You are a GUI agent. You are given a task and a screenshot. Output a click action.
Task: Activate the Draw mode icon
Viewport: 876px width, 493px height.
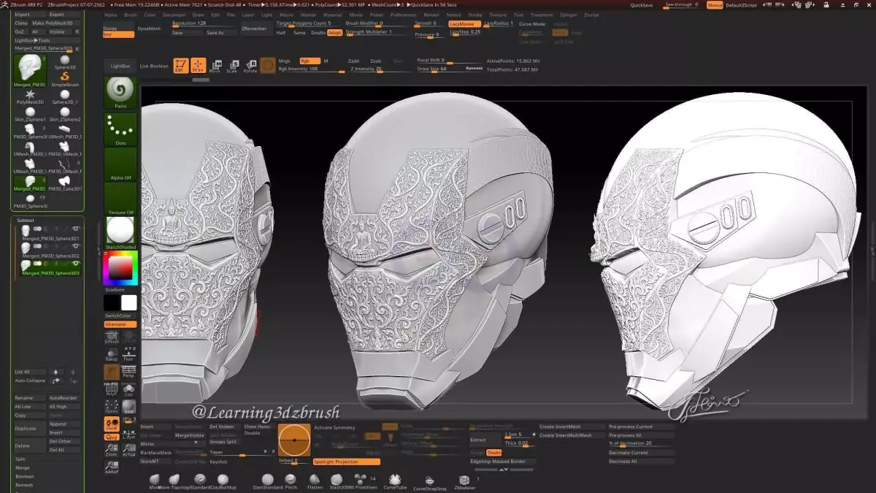click(198, 66)
